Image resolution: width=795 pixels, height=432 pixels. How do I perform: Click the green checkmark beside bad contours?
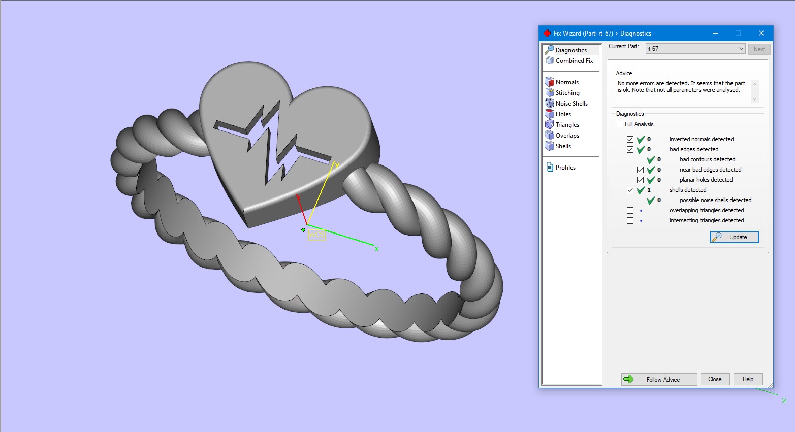651,159
